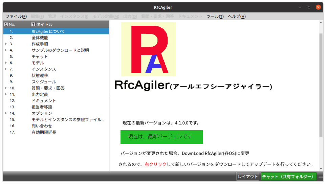Click the チャット（共有フォルダー） button
The image size is (326, 184).
[289, 177]
